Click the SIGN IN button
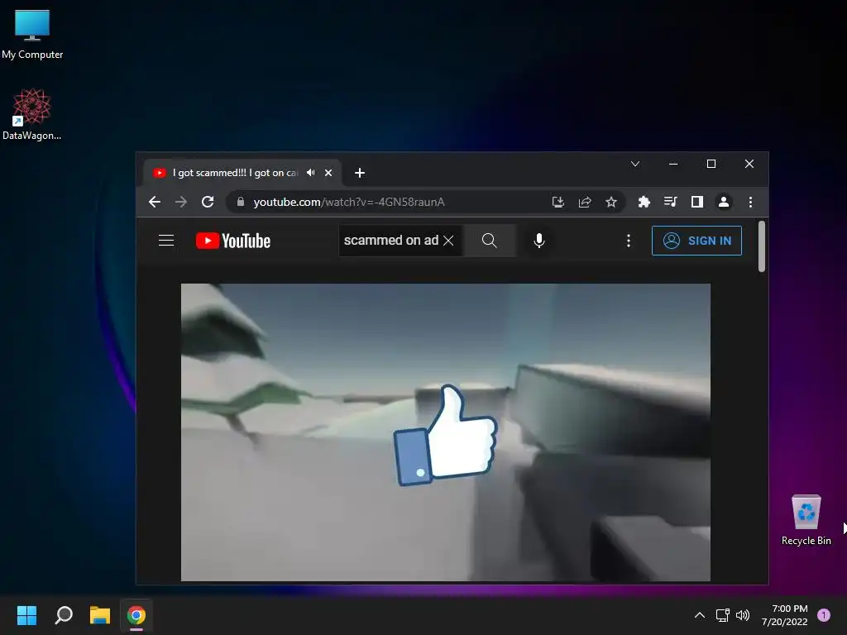The height and width of the screenshot is (635, 847). (696, 241)
